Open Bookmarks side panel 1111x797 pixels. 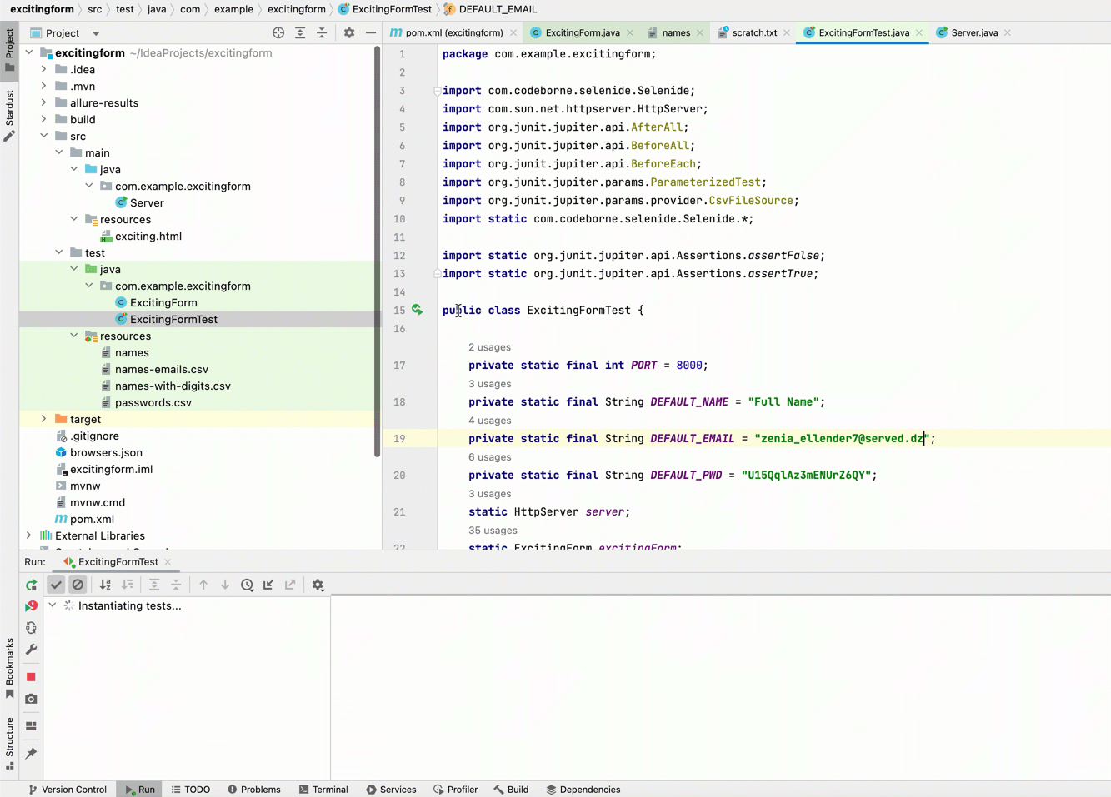click(x=9, y=669)
